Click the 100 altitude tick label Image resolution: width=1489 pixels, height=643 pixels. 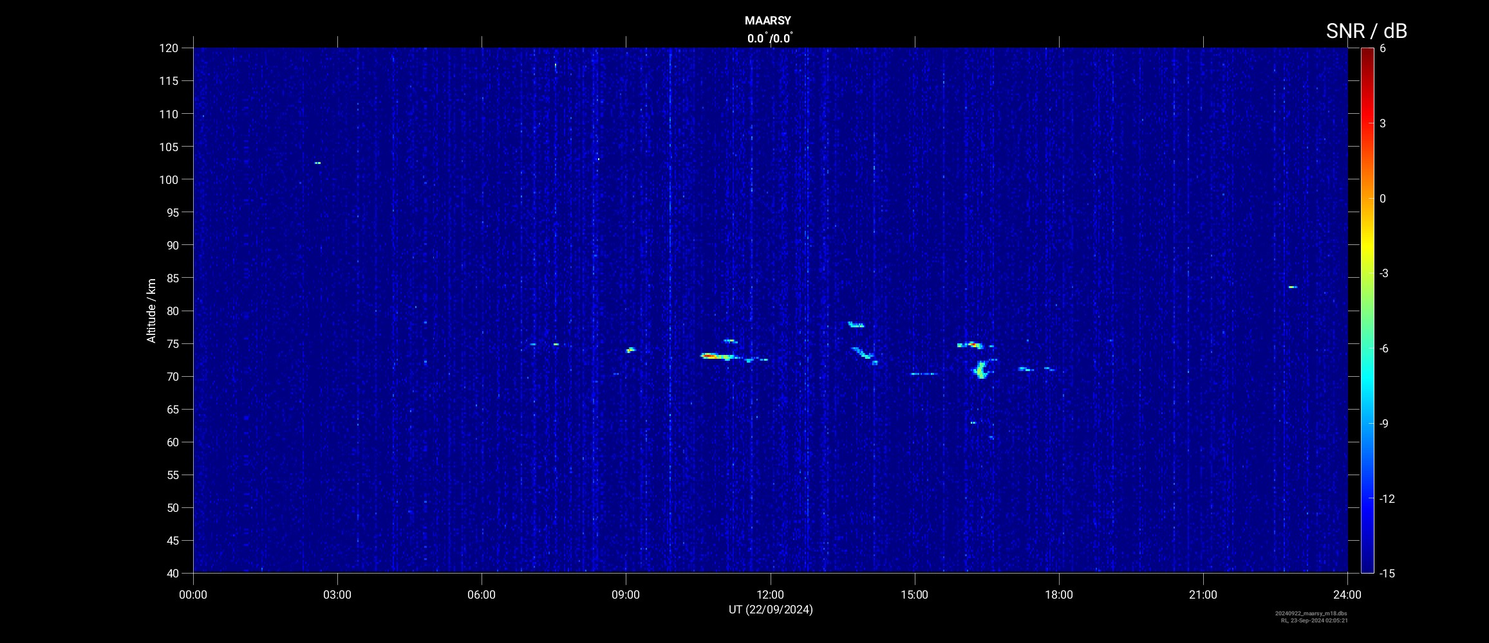[x=167, y=179]
